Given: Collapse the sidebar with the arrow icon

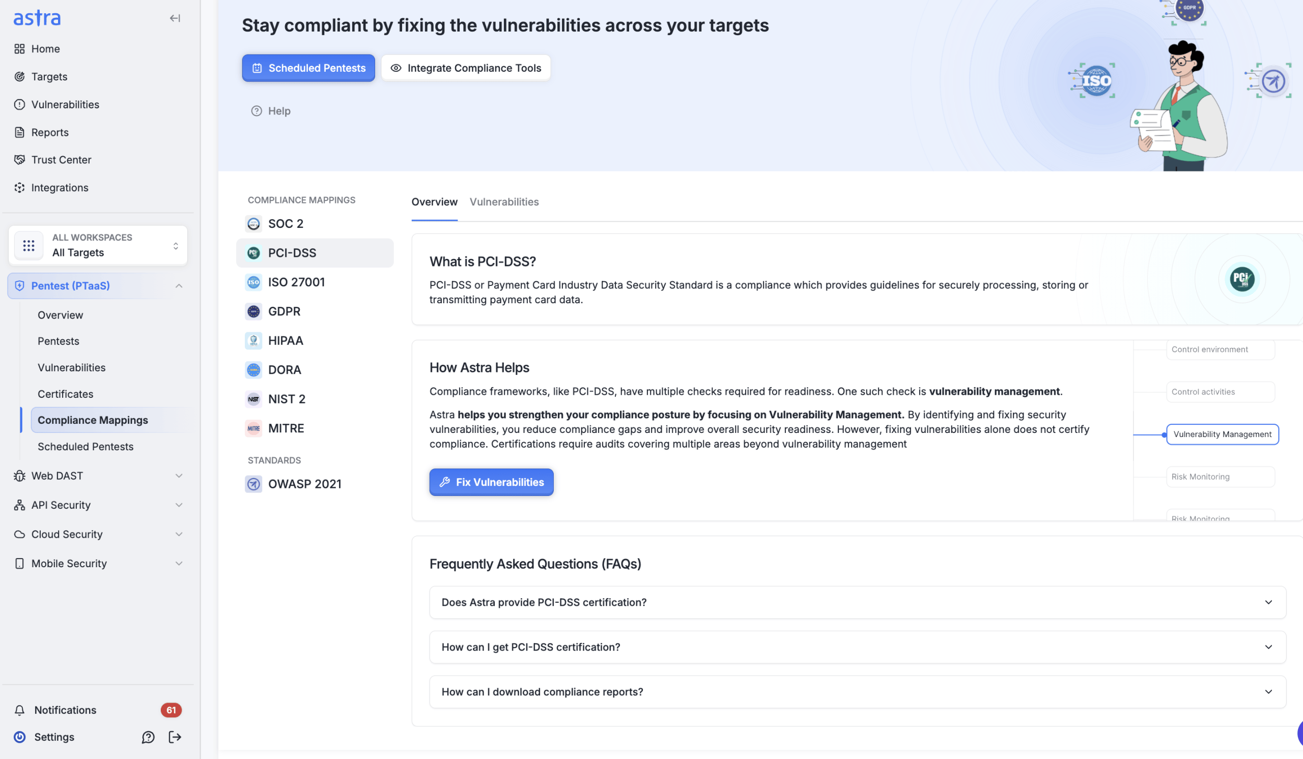Looking at the screenshot, I should pyautogui.click(x=175, y=18).
